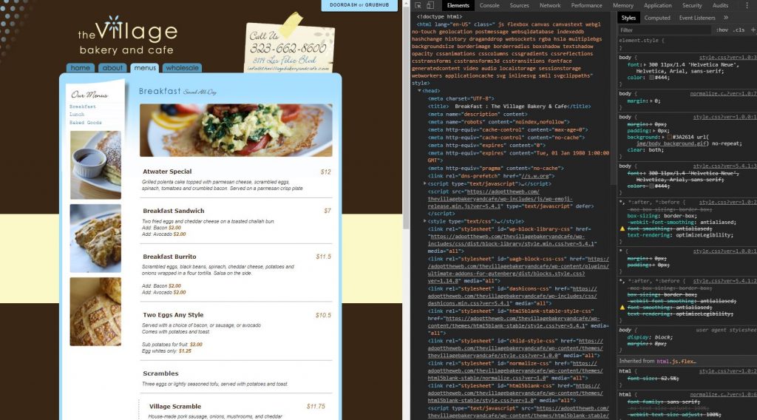This screenshot has width=757, height=420.
Task: Select the title Breakfast node
Action: pos(509,106)
